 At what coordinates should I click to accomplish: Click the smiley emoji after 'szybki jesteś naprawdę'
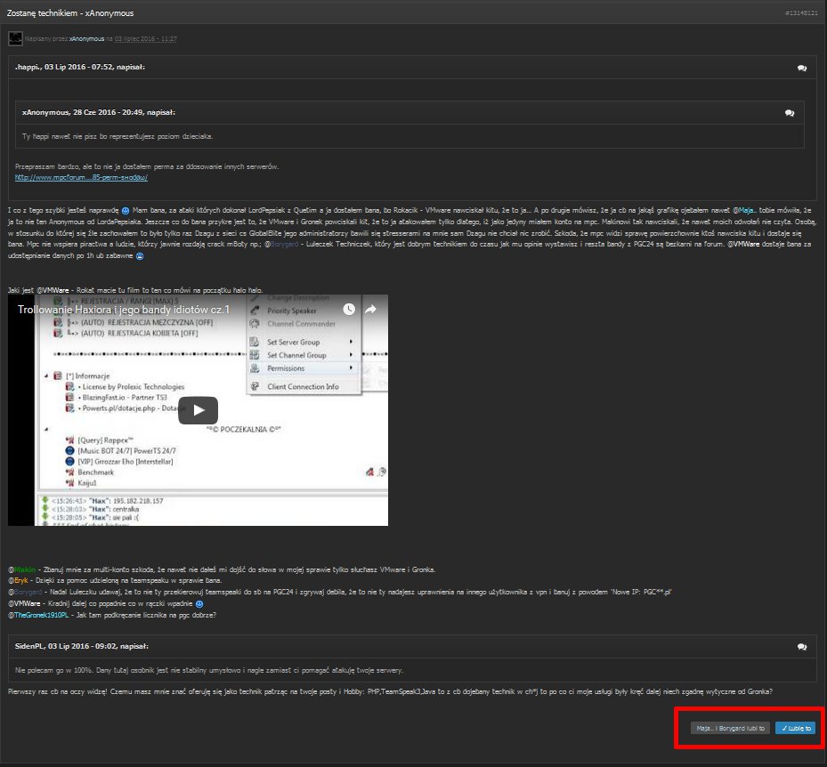pyautogui.click(x=126, y=211)
